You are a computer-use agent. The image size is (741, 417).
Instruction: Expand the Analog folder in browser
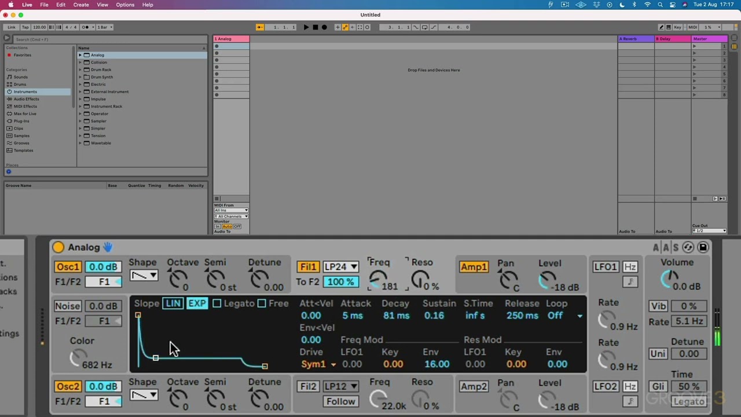pyautogui.click(x=80, y=55)
